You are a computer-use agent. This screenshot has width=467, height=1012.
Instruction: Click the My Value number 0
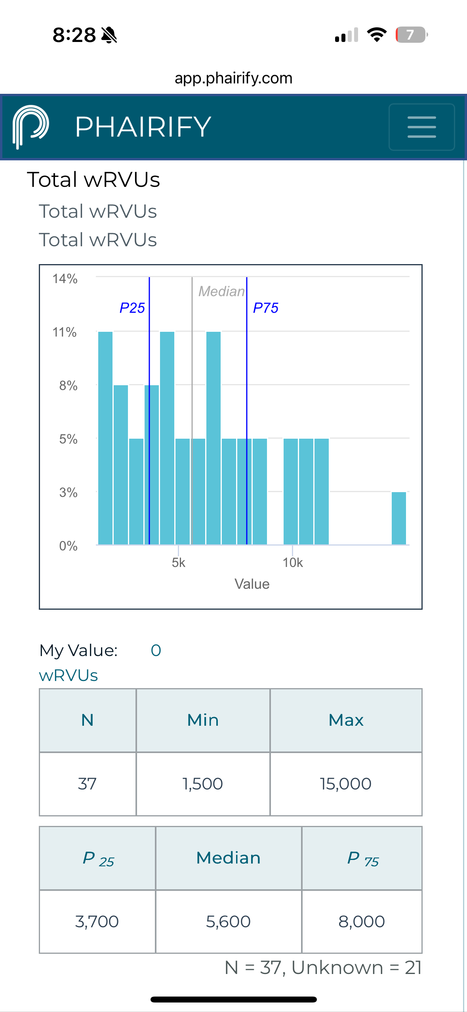(156, 650)
